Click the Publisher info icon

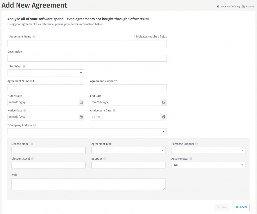point(24,66)
